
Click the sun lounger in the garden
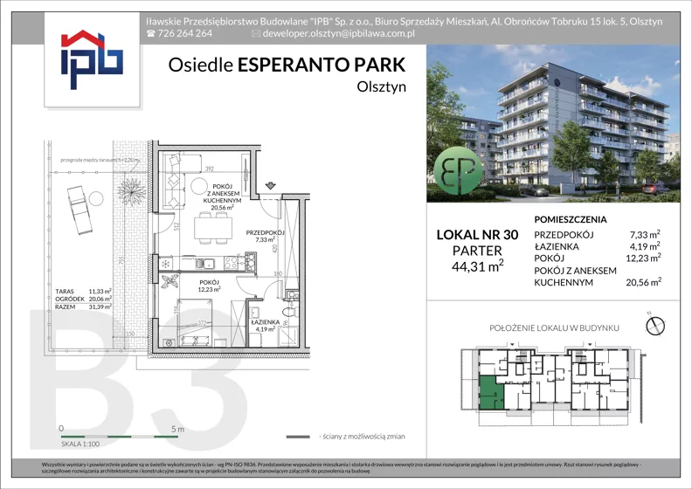pyautogui.click(x=80, y=210)
